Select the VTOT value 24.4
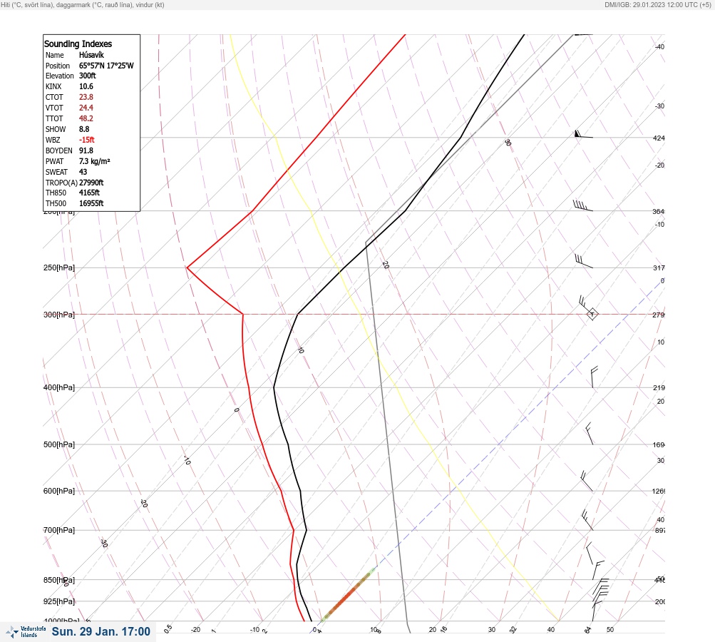The height and width of the screenshot is (642, 715). click(x=86, y=108)
